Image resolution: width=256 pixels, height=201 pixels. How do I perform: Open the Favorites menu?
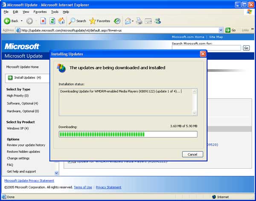point(40,12)
